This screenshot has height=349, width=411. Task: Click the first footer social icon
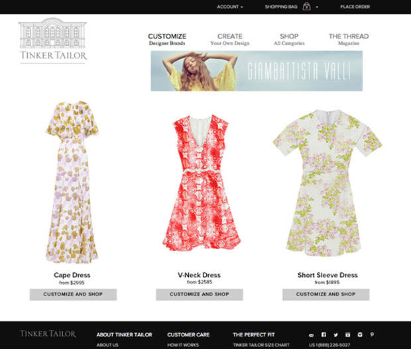pyautogui.click(x=311, y=335)
